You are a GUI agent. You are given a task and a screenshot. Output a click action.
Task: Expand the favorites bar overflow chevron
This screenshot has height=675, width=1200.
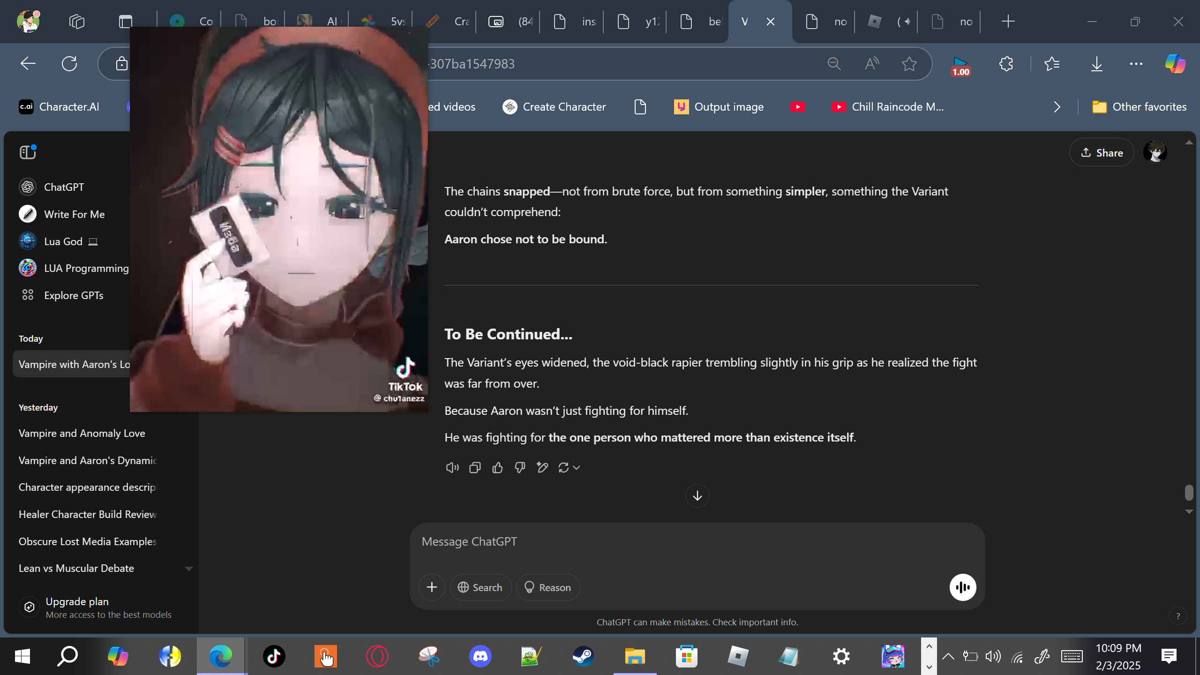click(x=1057, y=107)
